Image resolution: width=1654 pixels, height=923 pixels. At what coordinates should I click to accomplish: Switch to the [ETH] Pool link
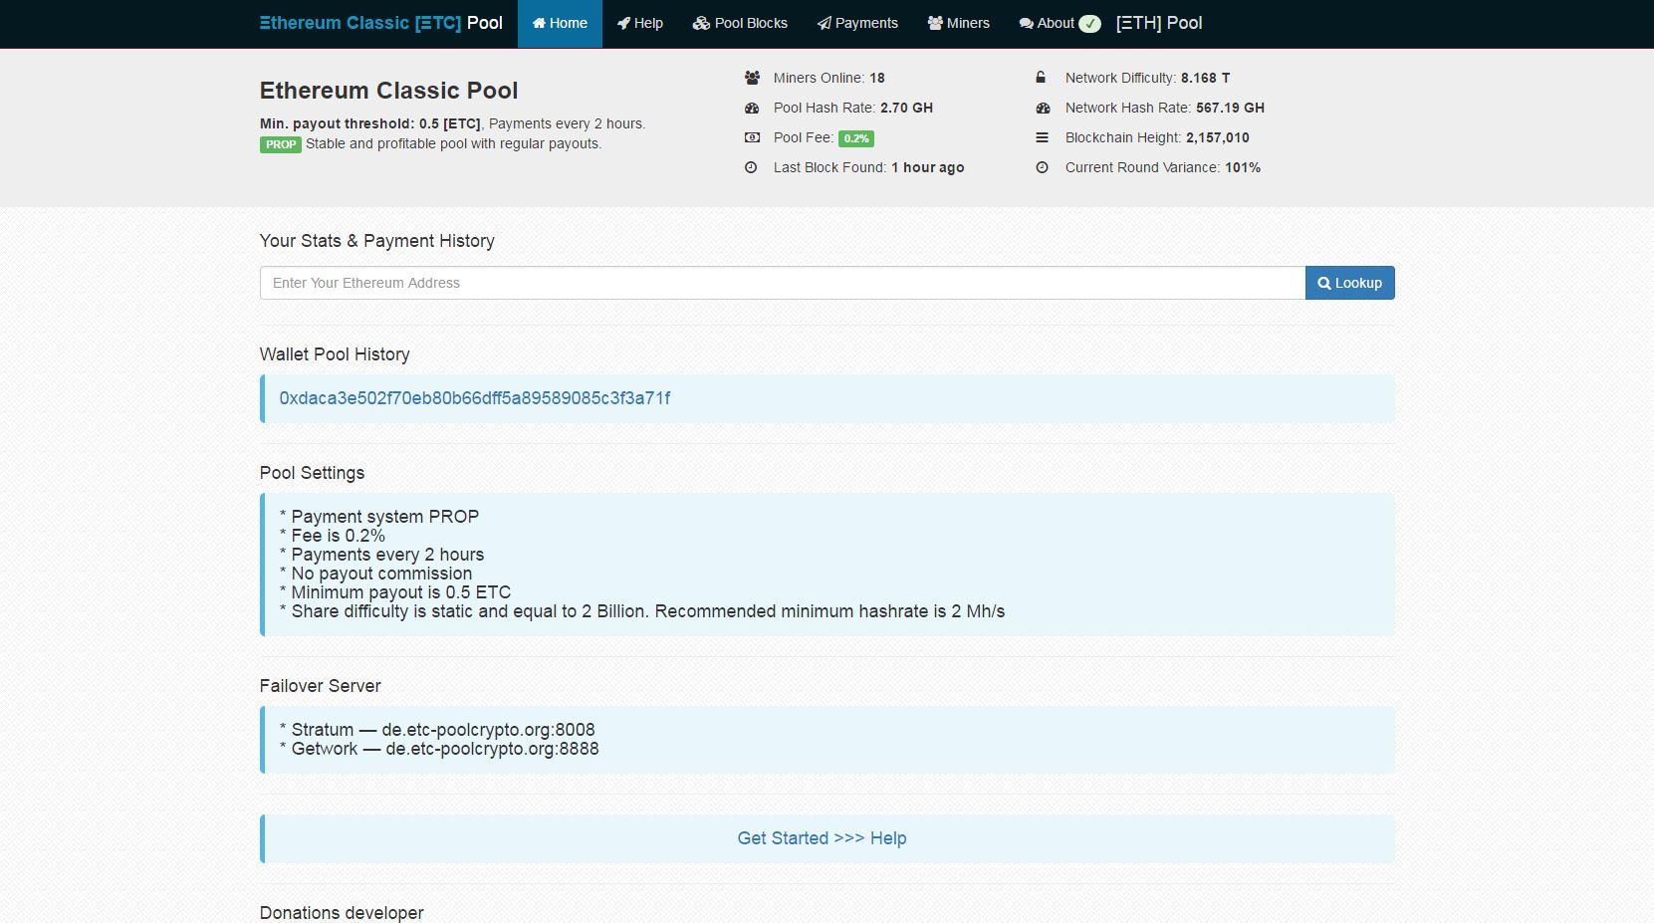(x=1159, y=23)
